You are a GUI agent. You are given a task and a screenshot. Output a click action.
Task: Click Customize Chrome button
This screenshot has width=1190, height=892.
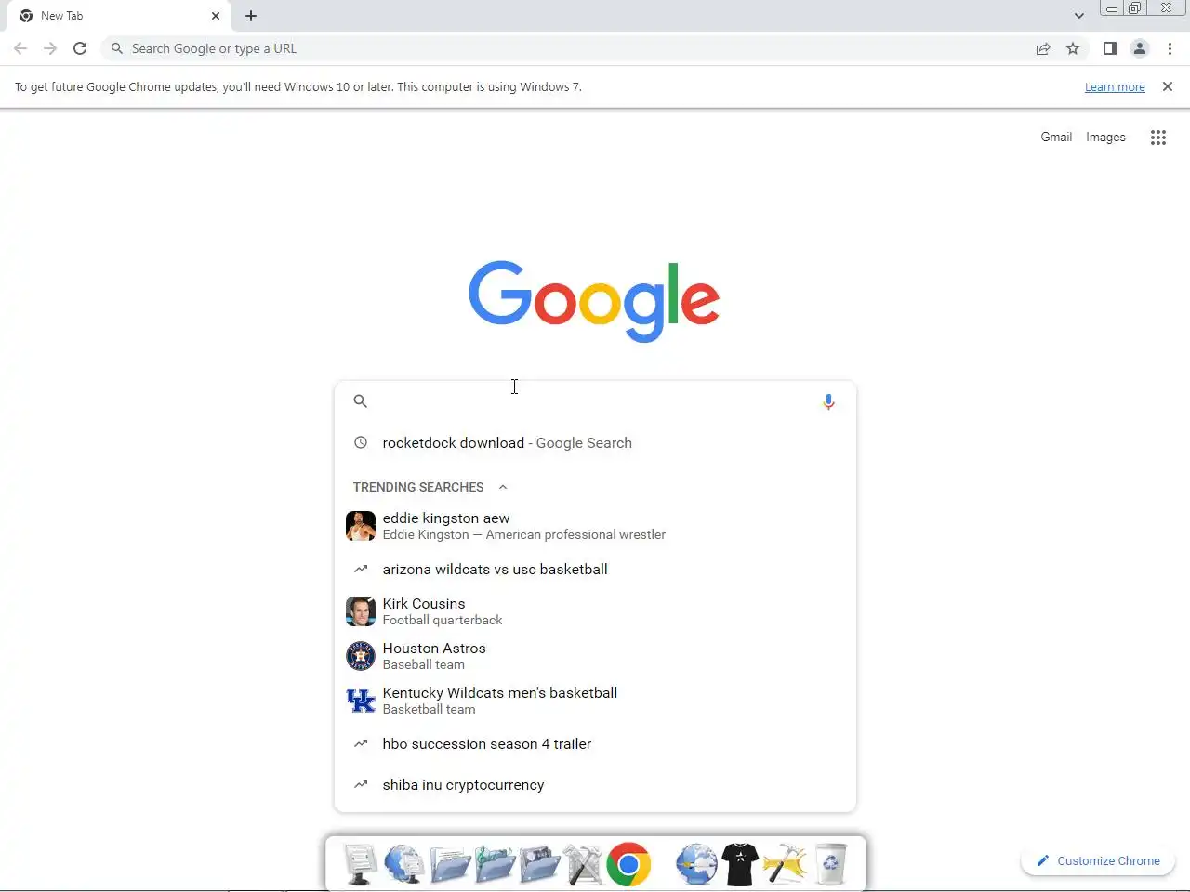1098,861
